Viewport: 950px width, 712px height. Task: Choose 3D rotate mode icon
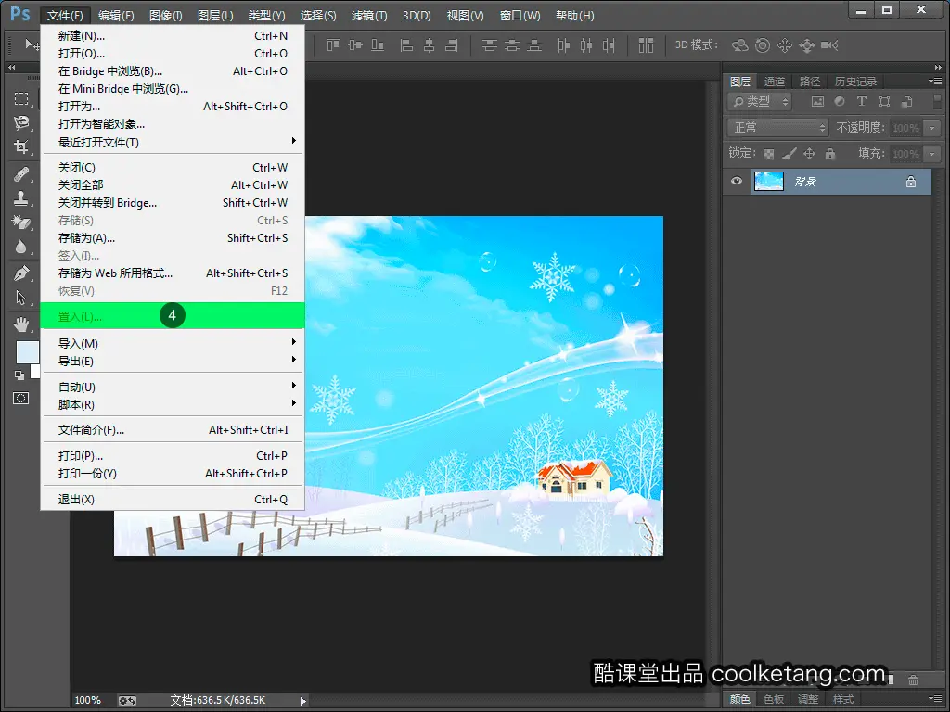740,44
